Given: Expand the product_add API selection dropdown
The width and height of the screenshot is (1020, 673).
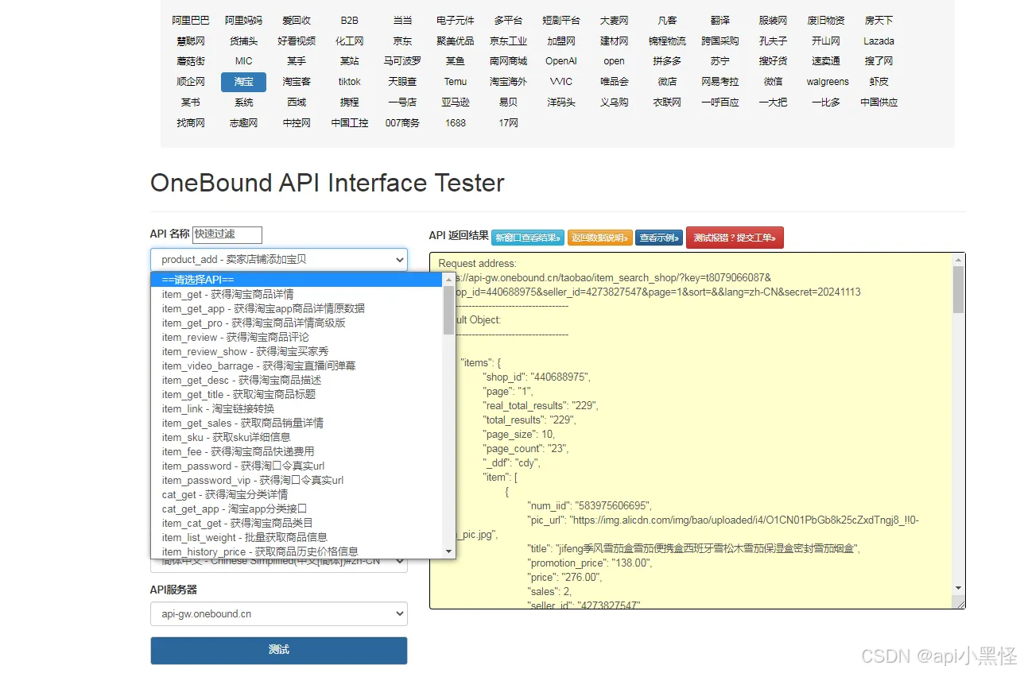Looking at the screenshot, I should [279, 260].
